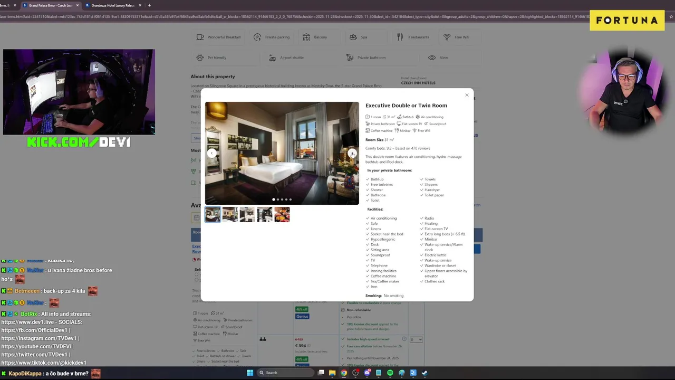Image resolution: width=675 pixels, height=380 pixels.
Task: Select the third room thumbnail
Action: [247, 214]
